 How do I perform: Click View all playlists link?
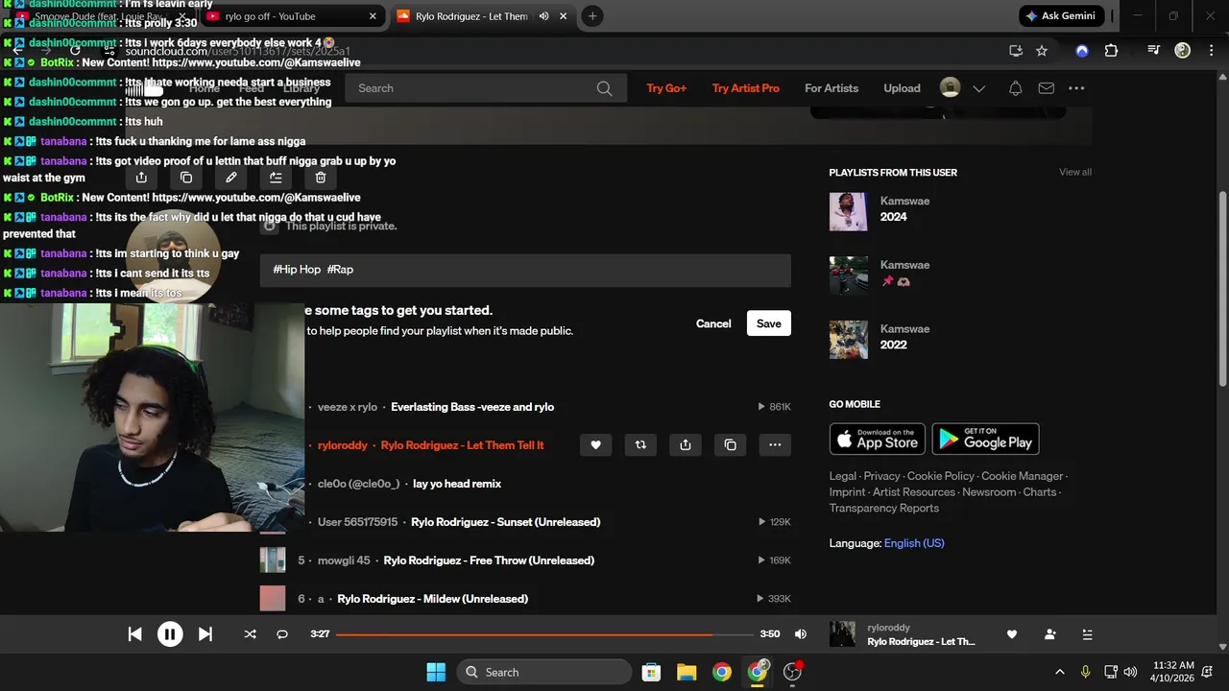(1074, 173)
